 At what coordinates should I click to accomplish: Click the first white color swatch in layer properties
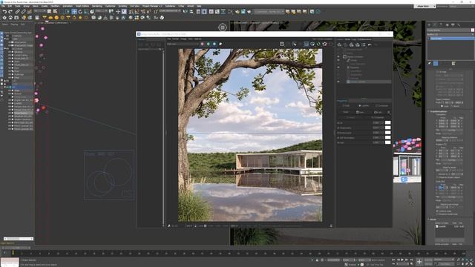click(387, 122)
